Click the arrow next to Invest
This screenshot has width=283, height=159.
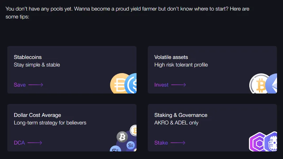tap(179, 85)
